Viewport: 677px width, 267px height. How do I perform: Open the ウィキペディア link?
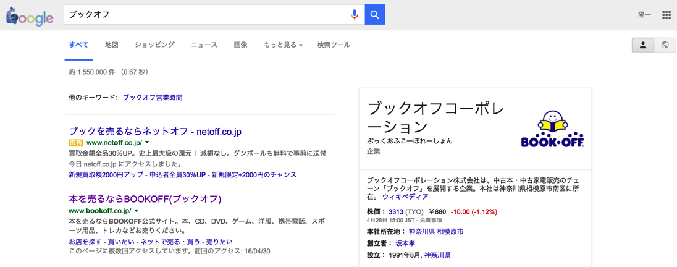405,197
